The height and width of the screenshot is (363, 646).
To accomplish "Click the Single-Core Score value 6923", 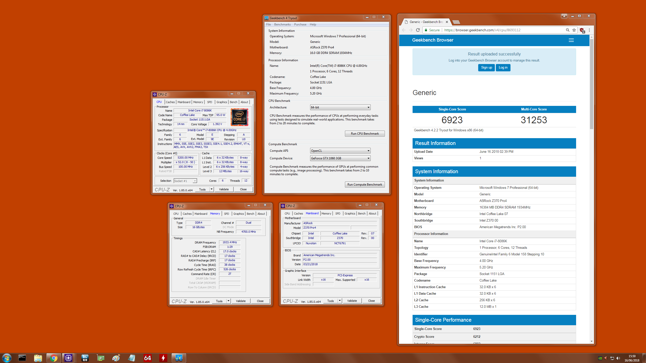I will coord(452,120).
